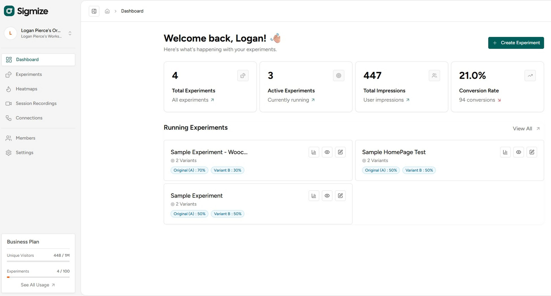Open the Connections page

[29, 118]
